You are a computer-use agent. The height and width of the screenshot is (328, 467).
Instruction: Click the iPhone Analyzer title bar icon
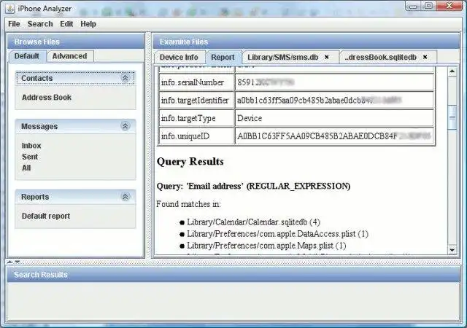click(x=9, y=9)
